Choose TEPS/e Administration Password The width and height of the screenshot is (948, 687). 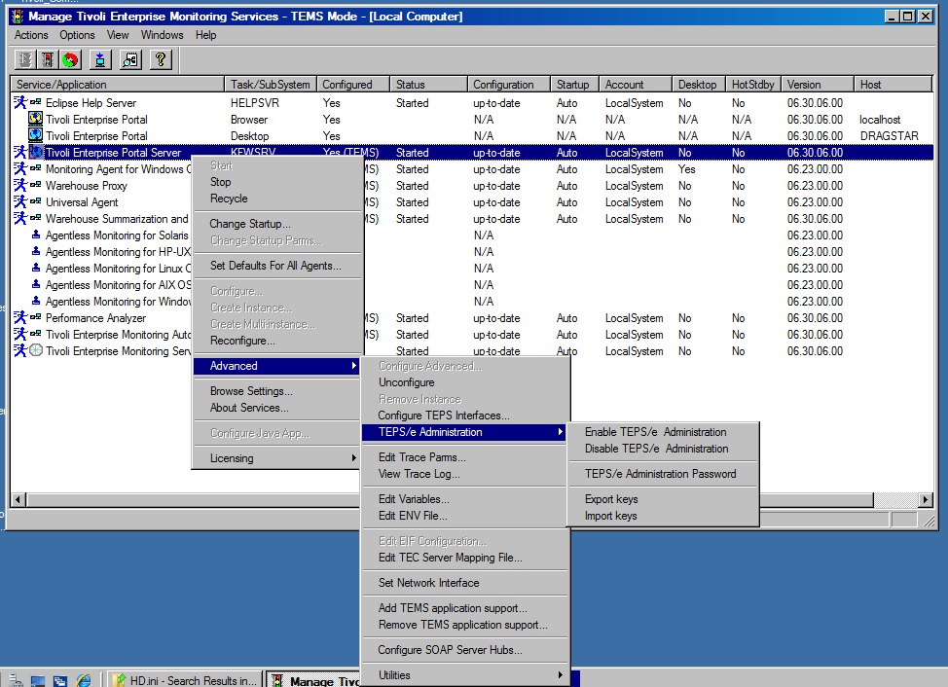(663, 474)
